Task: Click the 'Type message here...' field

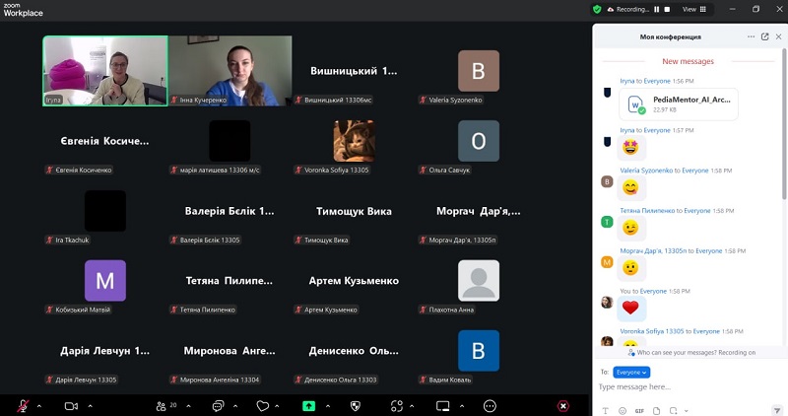Action: (x=680, y=387)
